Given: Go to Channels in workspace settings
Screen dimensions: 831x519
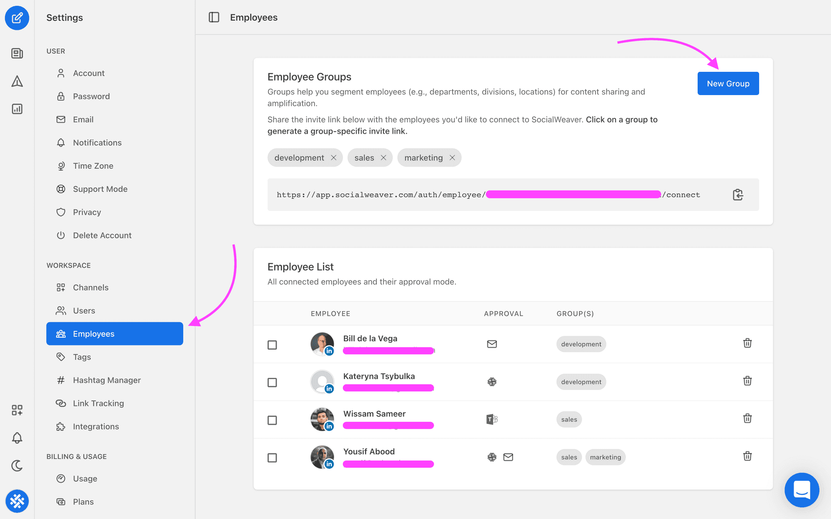Looking at the screenshot, I should [x=115, y=287].
